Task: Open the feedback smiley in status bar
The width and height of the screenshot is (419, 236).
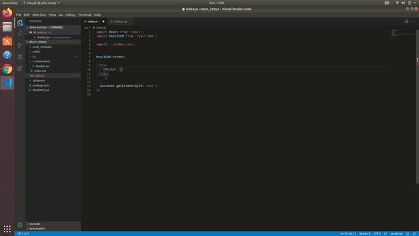Action: [x=408, y=233]
